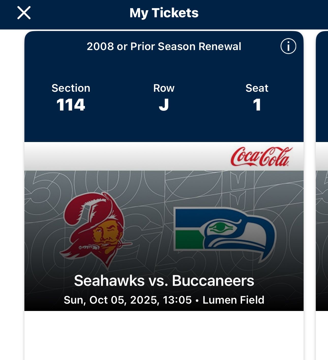Tap the seat number 1

(x=257, y=105)
